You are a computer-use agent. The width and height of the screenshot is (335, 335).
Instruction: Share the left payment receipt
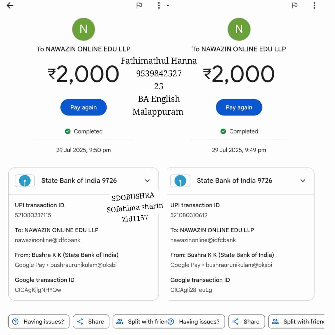point(91,321)
